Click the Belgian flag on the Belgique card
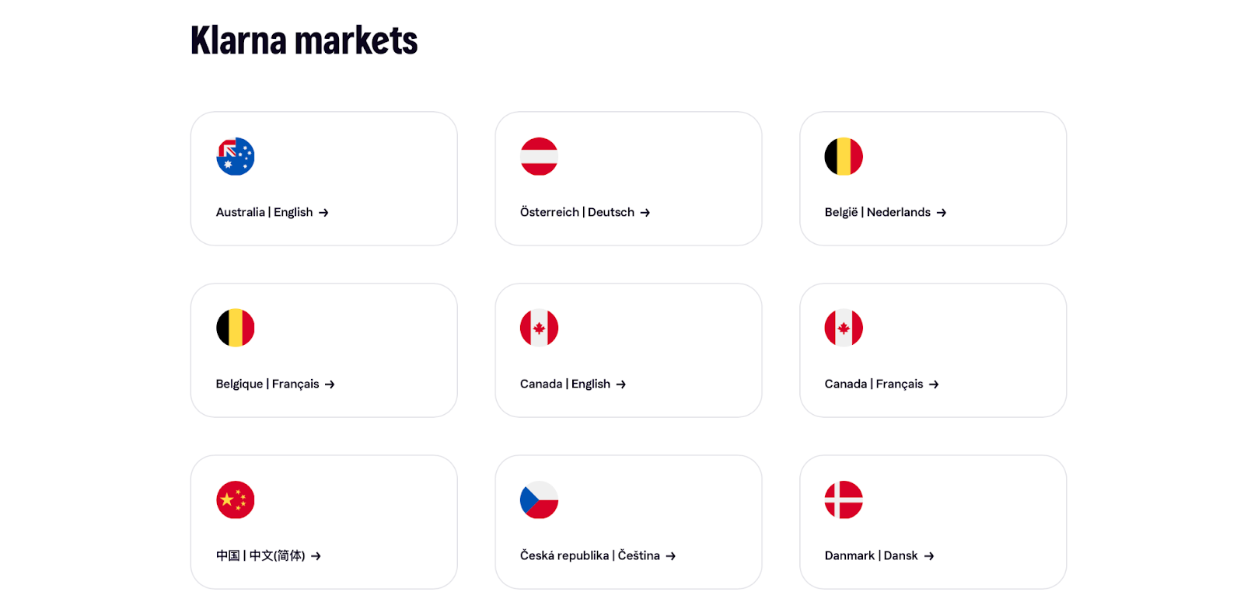 236,328
